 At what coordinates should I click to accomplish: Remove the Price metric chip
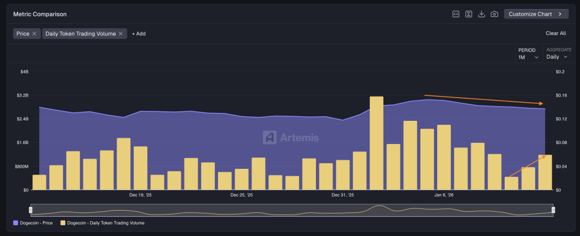tap(35, 34)
